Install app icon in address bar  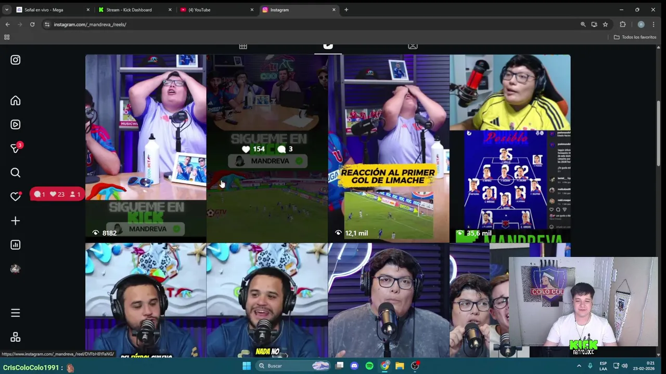(x=594, y=24)
